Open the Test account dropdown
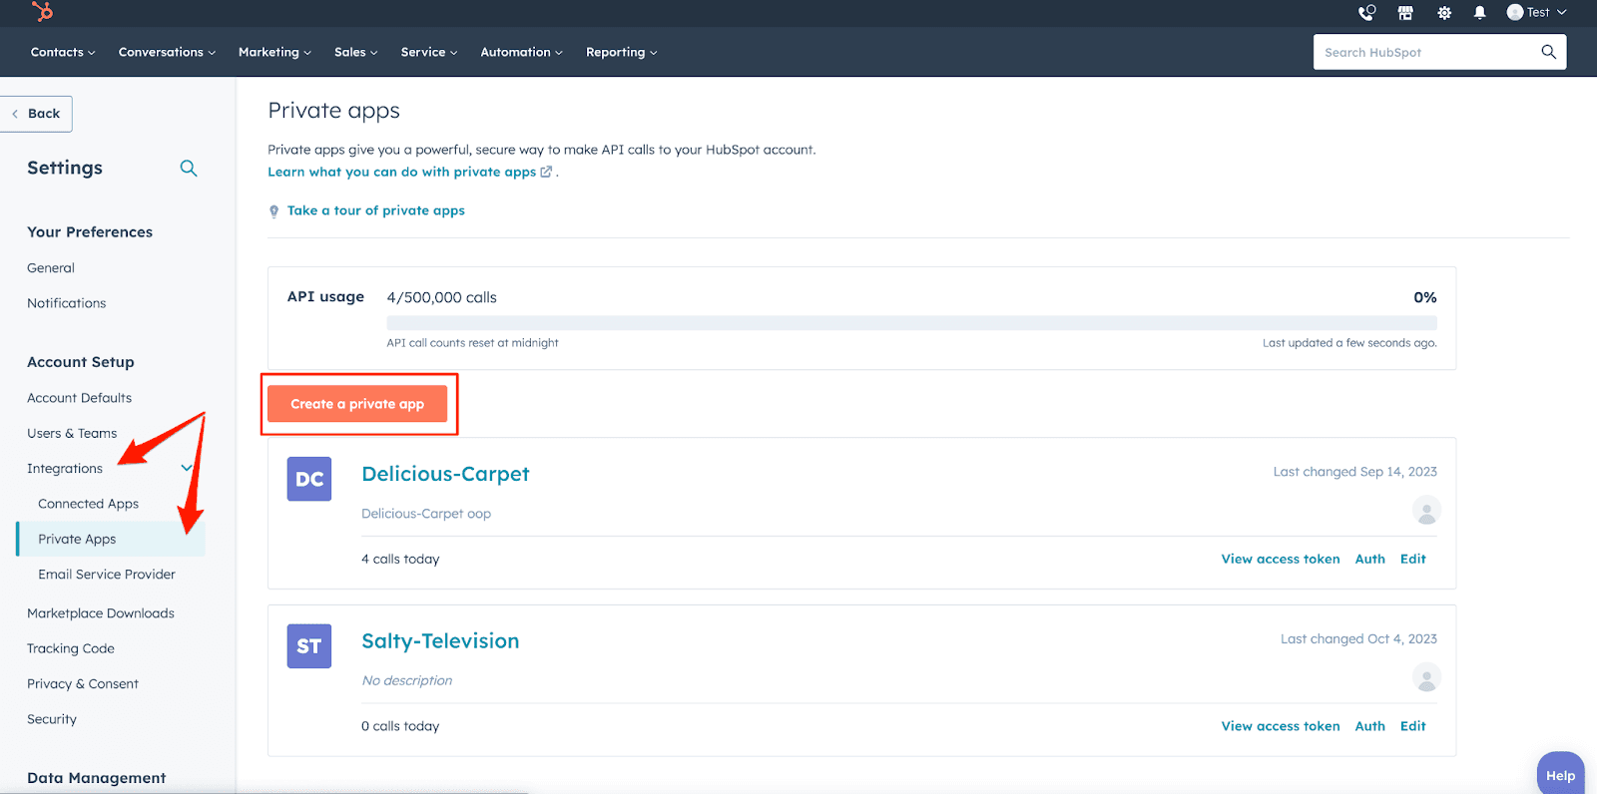 click(1537, 13)
